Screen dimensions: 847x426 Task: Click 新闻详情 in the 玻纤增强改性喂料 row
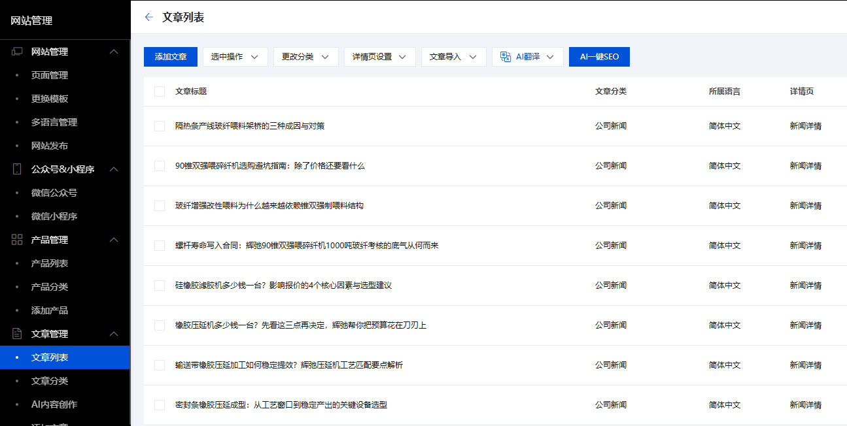point(806,206)
